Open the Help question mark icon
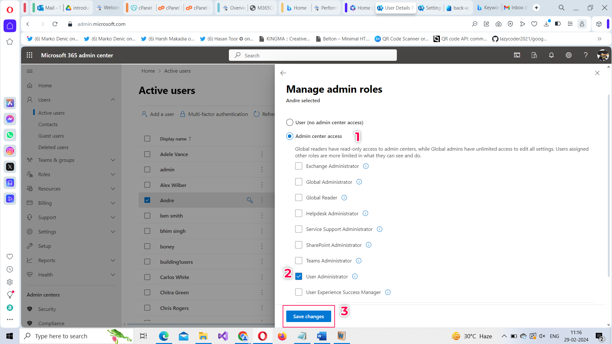 click(x=586, y=55)
